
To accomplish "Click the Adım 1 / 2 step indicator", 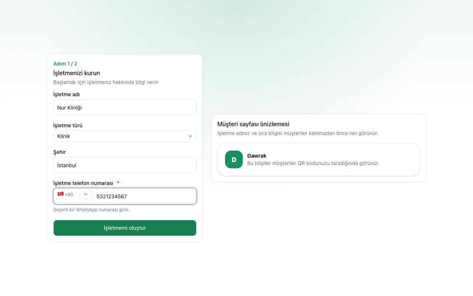I will pos(65,64).
